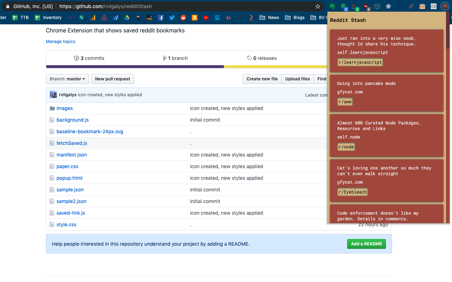Open the saved-link.js file
The image size is (452, 282).
point(71,213)
